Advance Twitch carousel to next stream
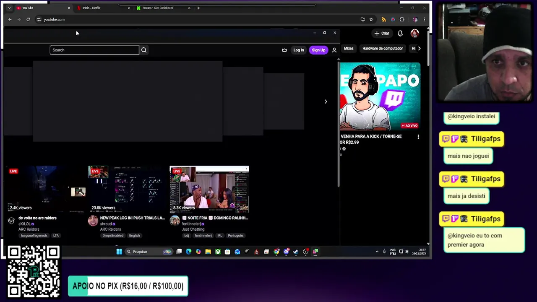 (x=326, y=102)
